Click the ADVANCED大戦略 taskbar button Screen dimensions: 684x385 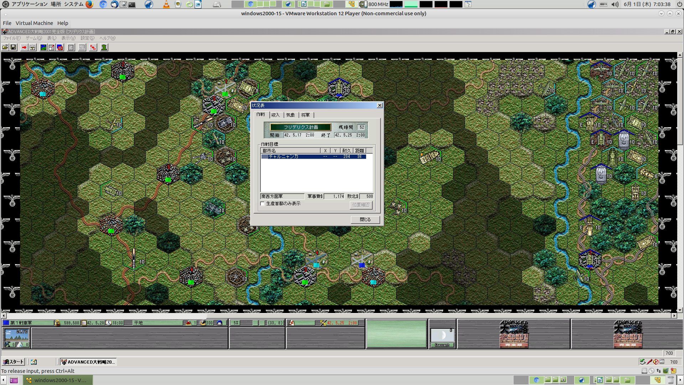[88, 362]
